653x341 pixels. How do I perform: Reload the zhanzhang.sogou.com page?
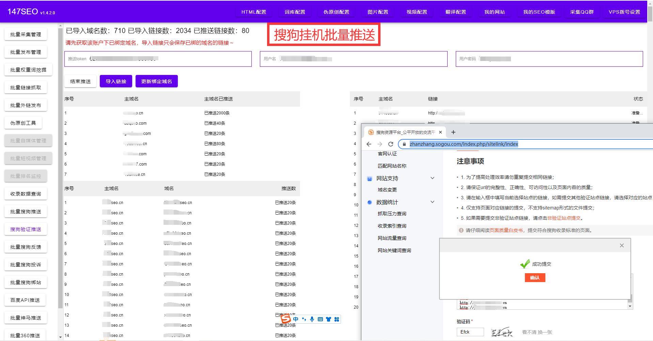(x=391, y=144)
